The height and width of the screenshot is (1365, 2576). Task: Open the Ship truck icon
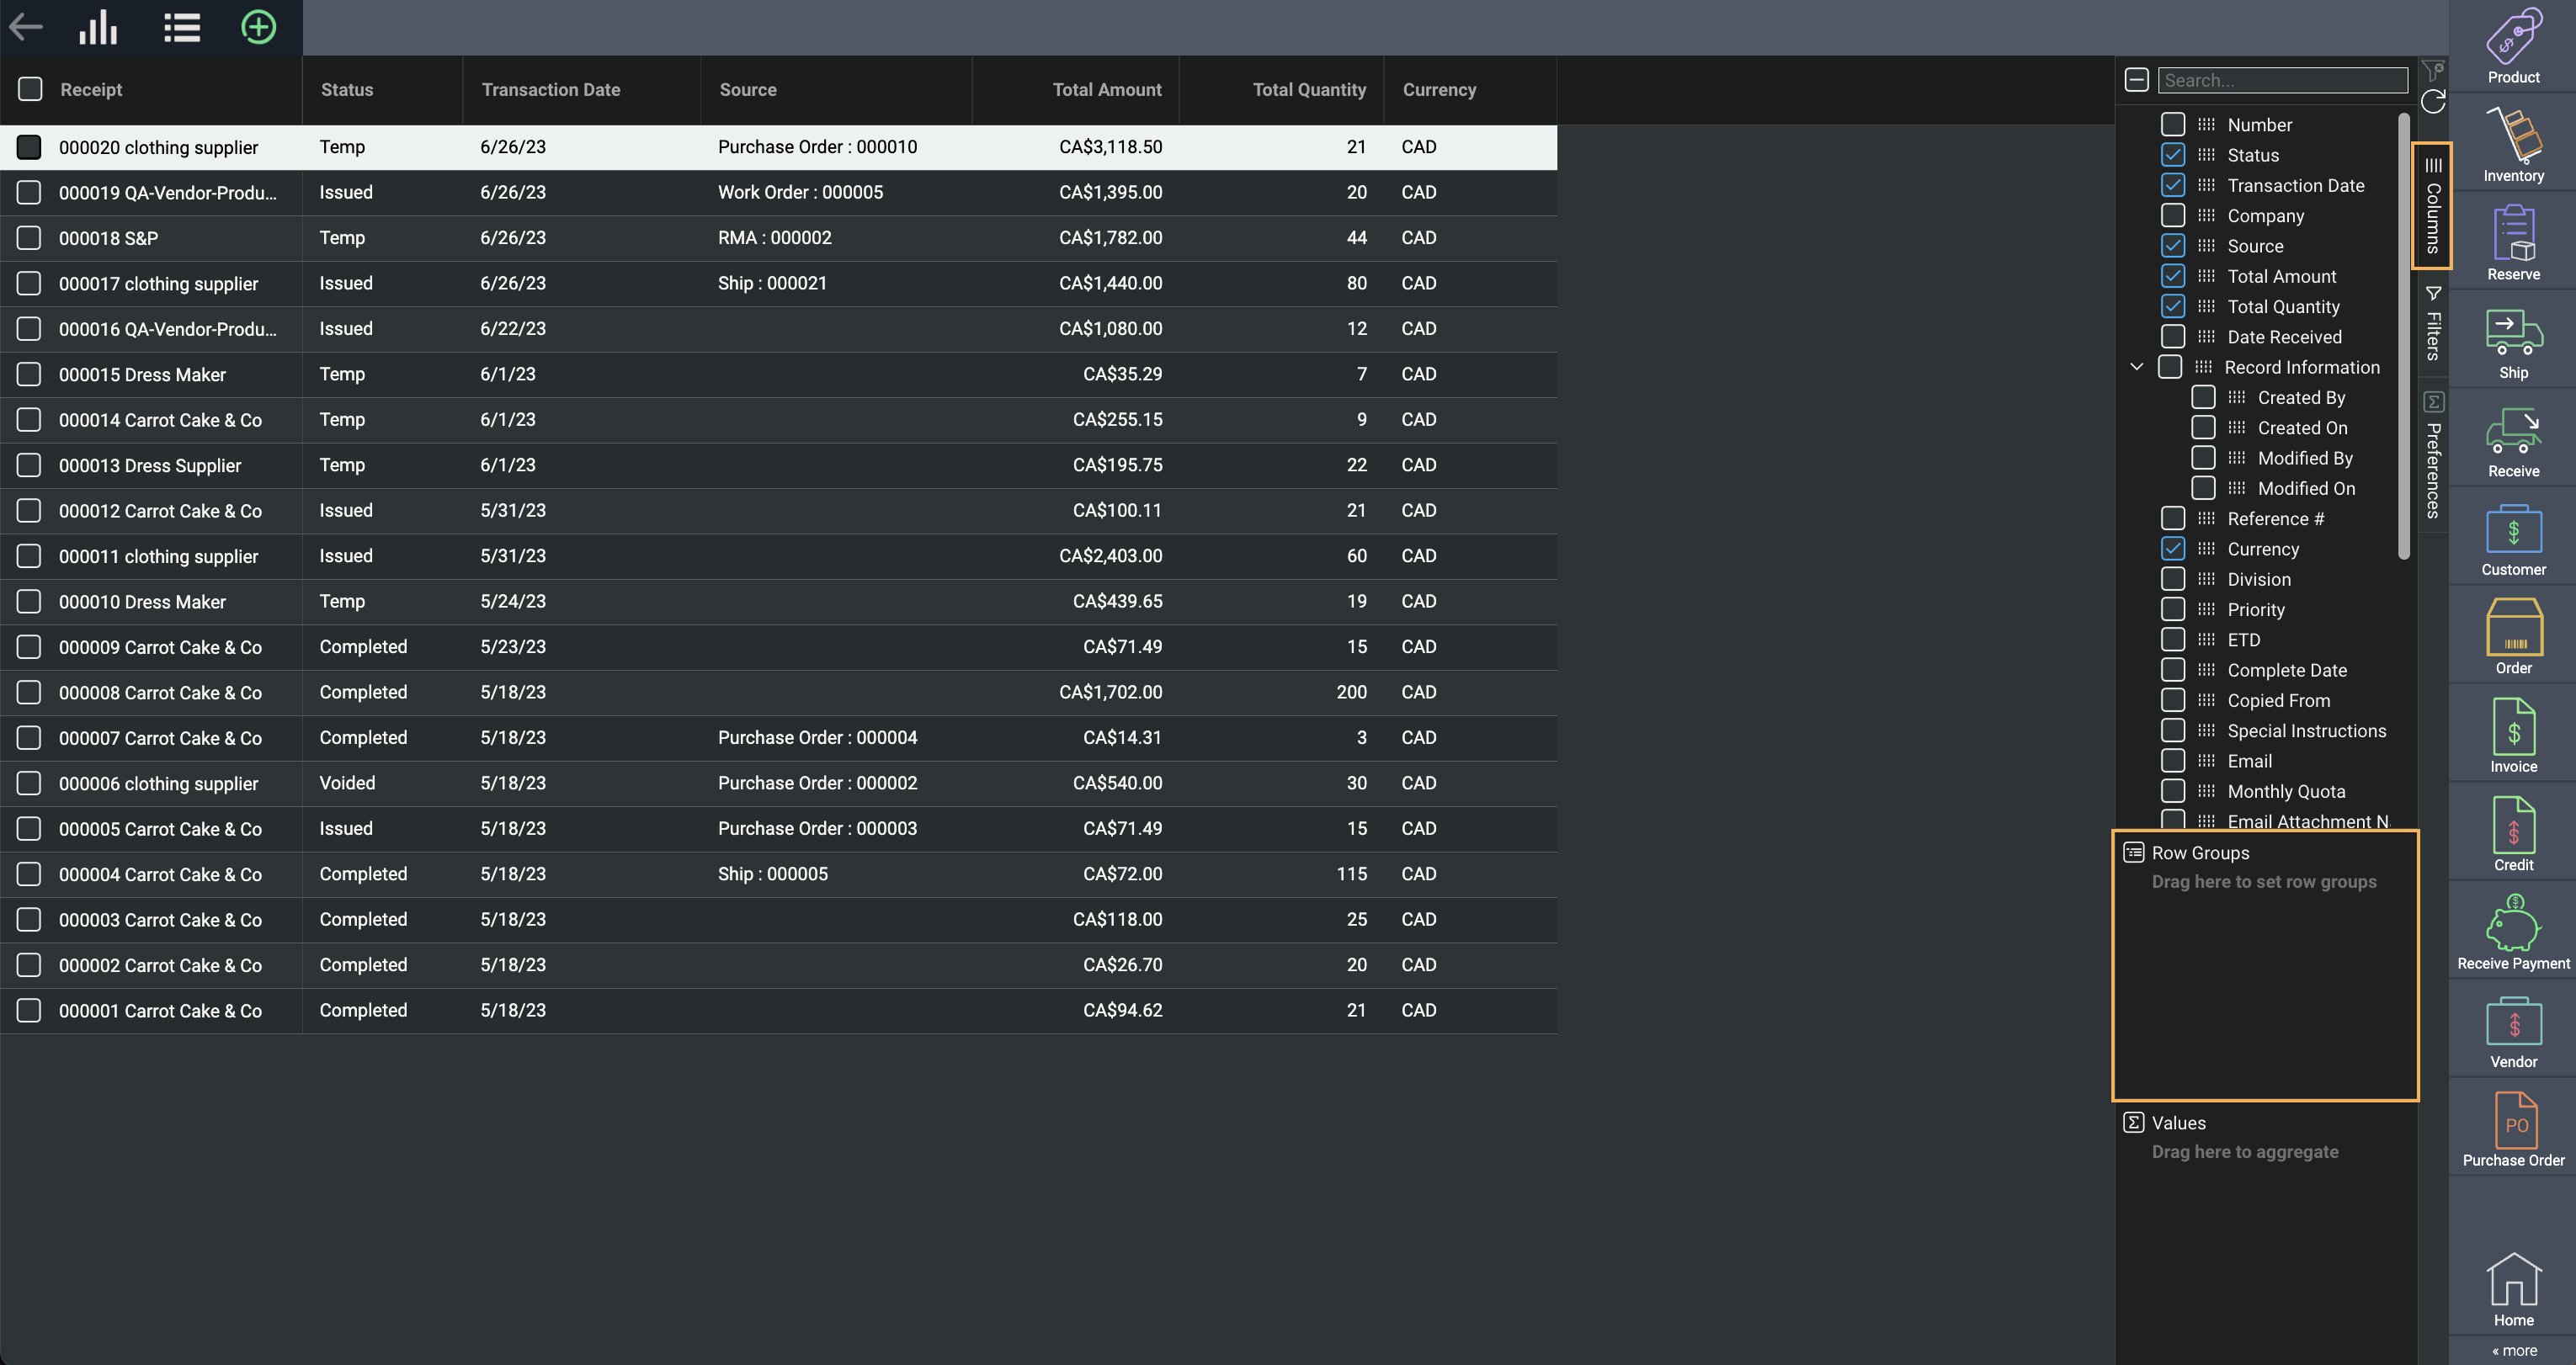2513,342
